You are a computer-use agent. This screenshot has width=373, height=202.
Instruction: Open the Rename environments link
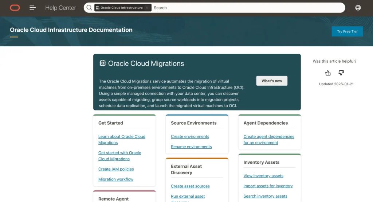191,147
